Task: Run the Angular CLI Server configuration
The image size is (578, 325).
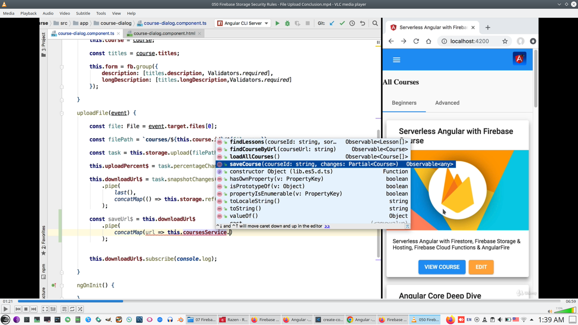Action: tap(277, 23)
